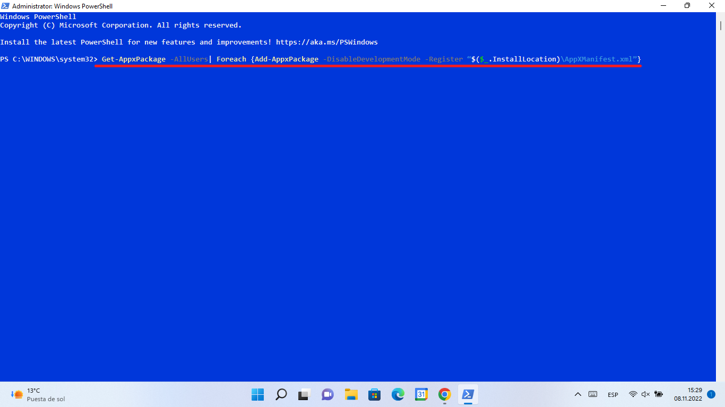Click the -DisableDevelopmentMode parameter text
Viewport: 725px width, 407px height.
pyautogui.click(x=372, y=59)
